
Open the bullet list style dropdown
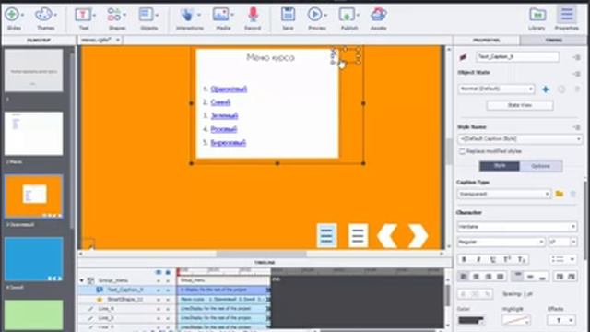tap(562, 259)
